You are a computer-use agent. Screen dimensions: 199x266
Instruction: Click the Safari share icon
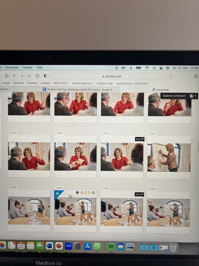pos(6,76)
